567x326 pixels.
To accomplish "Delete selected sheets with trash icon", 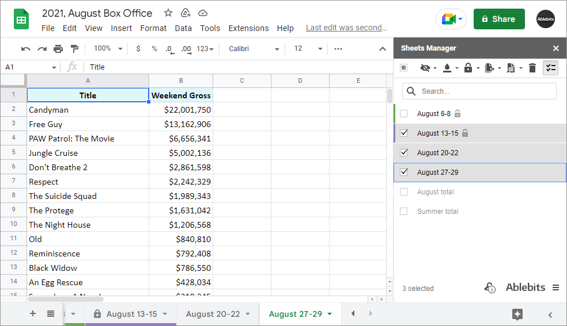I will tap(532, 68).
